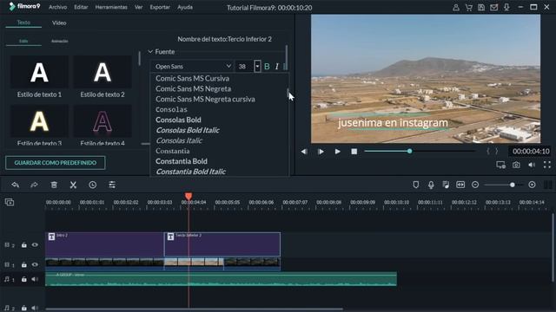Choose Consolas Italic font
Image resolution: width=556 pixels, height=312 pixels.
pos(179,140)
